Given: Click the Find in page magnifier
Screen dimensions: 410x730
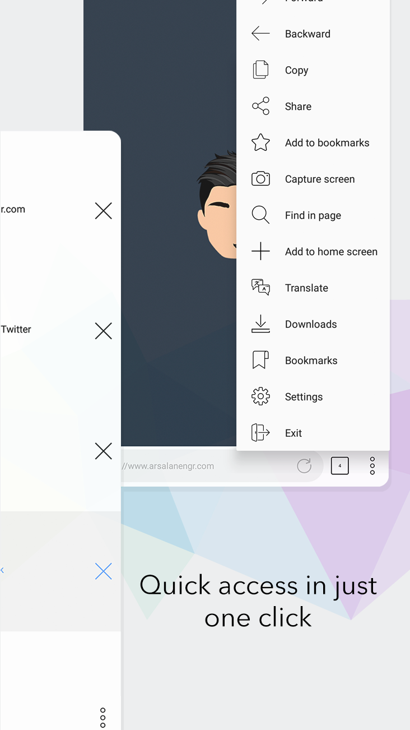Looking at the screenshot, I should 260,215.
